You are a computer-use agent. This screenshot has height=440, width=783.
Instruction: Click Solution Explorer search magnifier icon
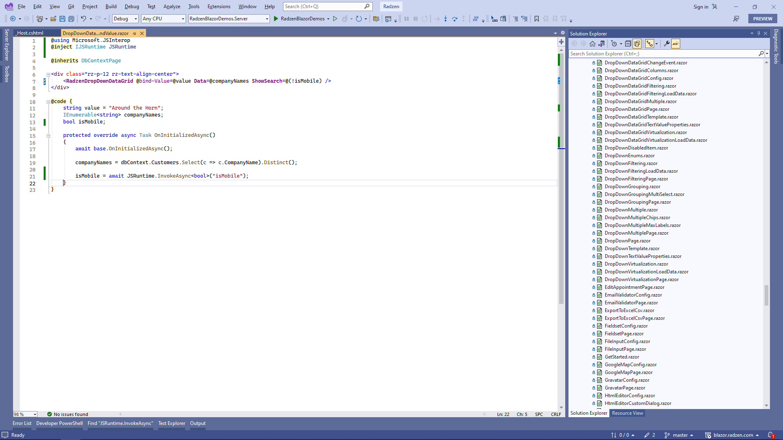[761, 54]
